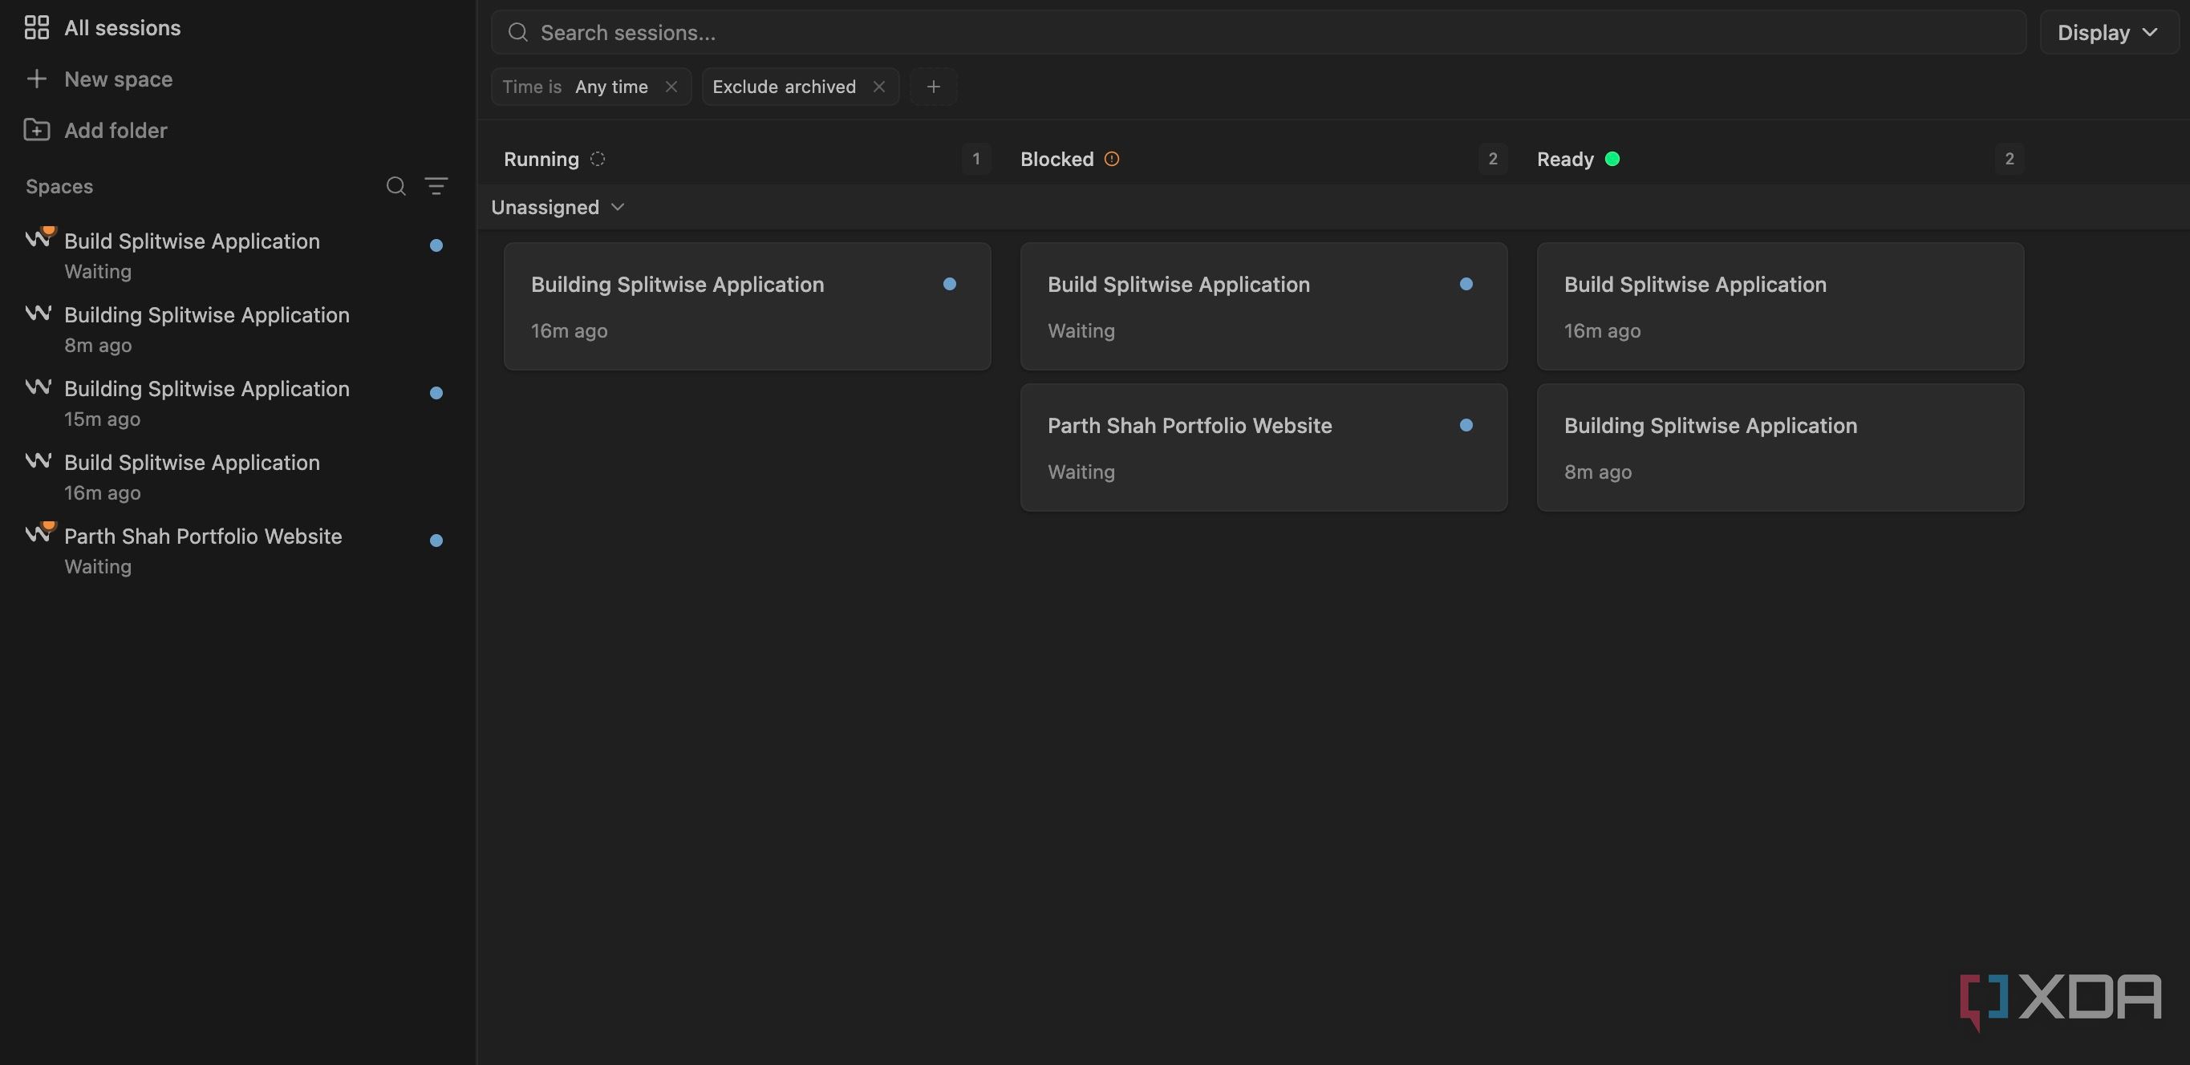Open Ready card 'Build Splitwise Application' 16m ago

click(x=1780, y=306)
